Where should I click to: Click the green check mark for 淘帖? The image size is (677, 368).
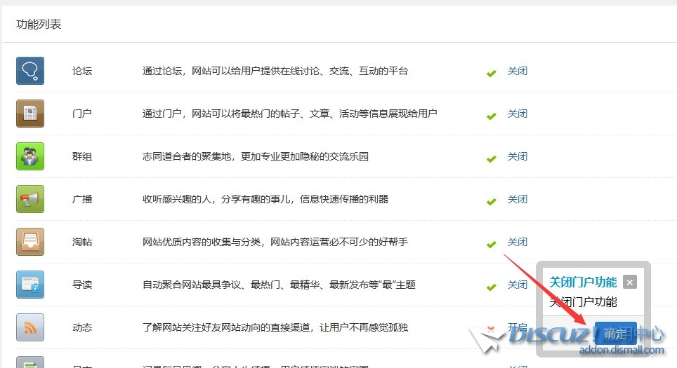point(491,245)
